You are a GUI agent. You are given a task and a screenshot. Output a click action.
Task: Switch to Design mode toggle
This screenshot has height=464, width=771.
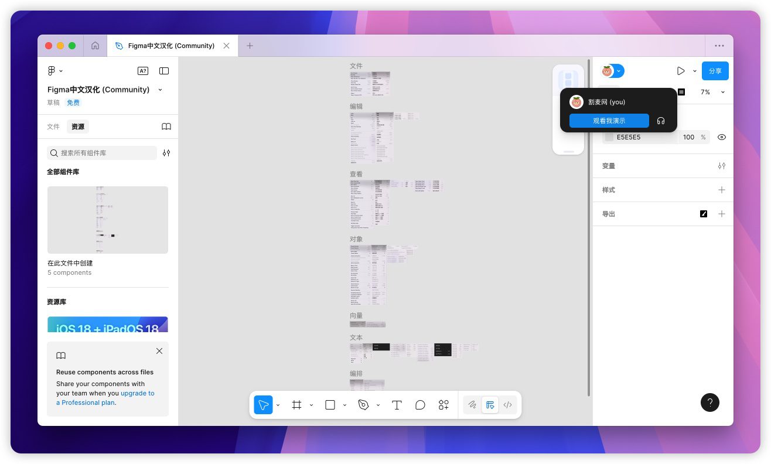tap(490, 405)
